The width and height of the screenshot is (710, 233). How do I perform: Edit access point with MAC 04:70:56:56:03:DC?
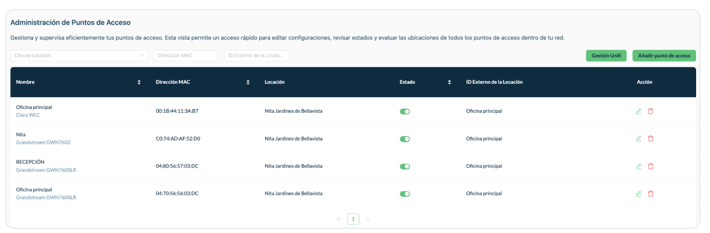[638, 193]
